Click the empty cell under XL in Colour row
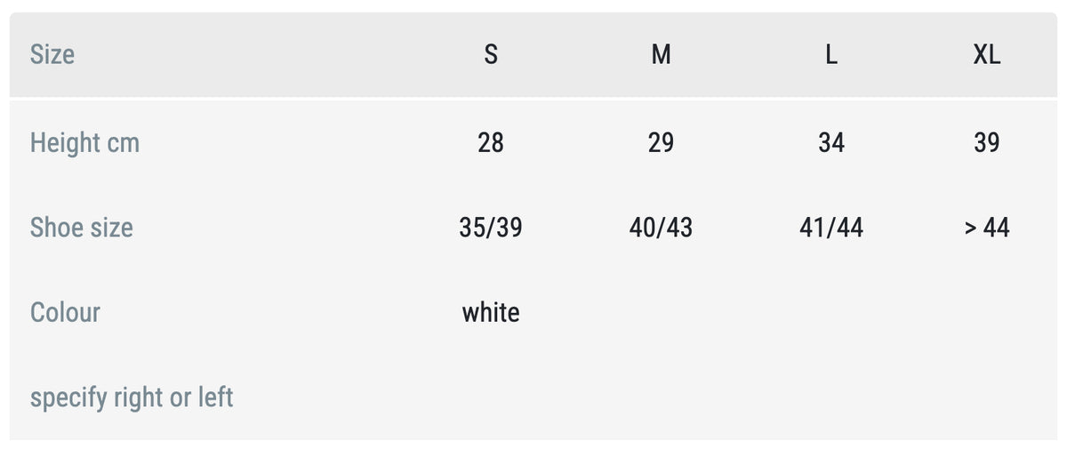The height and width of the screenshot is (449, 1067). pyautogui.click(x=986, y=312)
